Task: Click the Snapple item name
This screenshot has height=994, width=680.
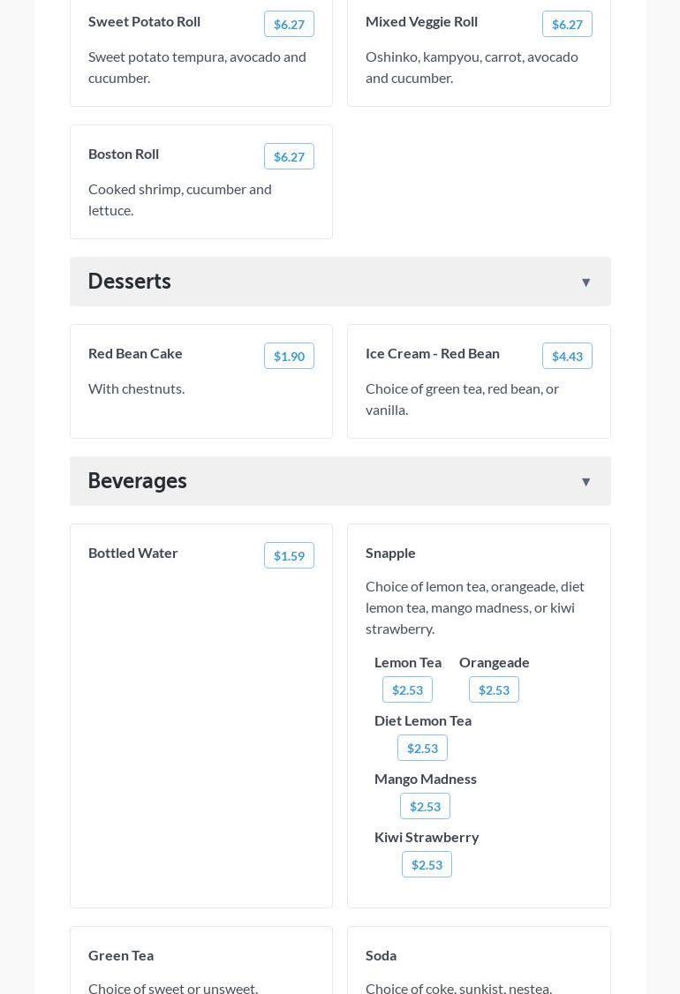Action: (x=390, y=553)
